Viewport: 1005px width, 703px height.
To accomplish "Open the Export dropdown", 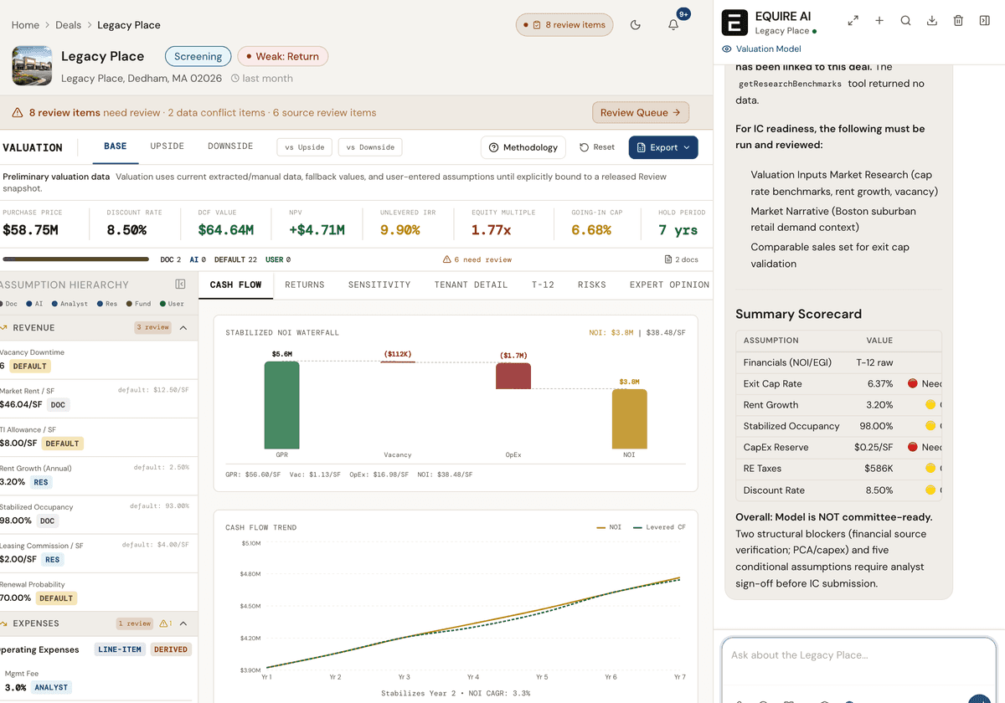I will tap(663, 147).
